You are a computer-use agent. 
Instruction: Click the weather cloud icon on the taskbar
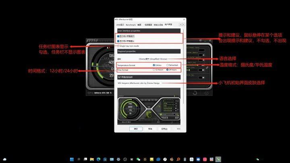[x=5, y=159]
